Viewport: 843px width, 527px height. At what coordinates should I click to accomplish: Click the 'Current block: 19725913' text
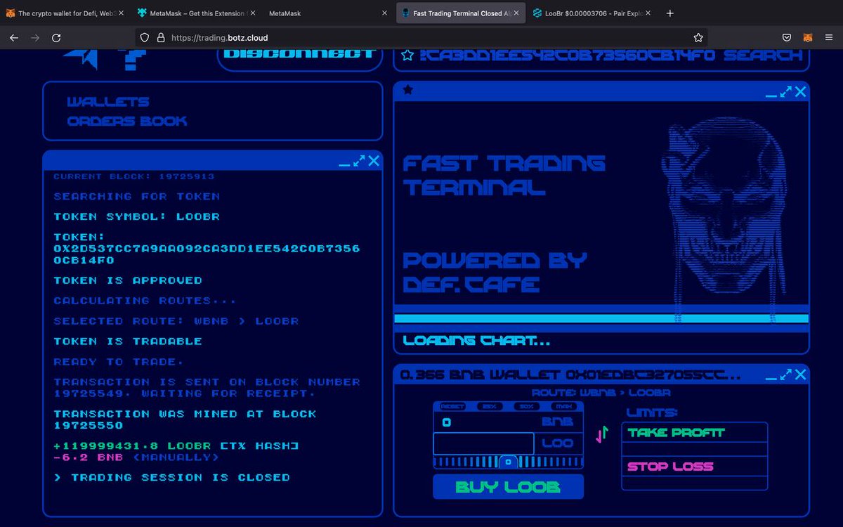pyautogui.click(x=134, y=176)
